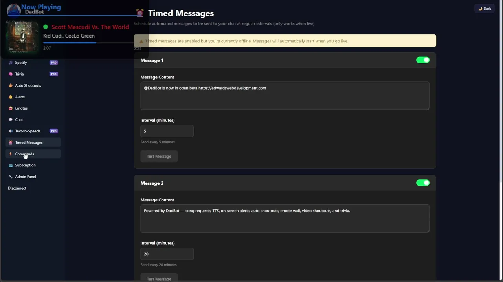Click the artist text Kid Cudi, CeeLo Green
Image resolution: width=503 pixels, height=282 pixels.
[69, 36]
